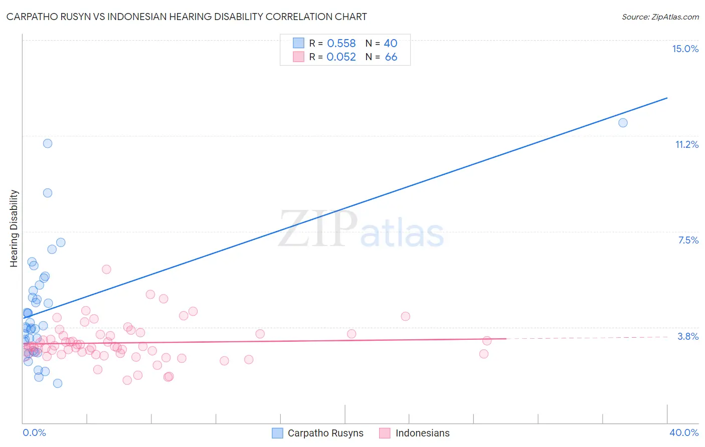Click the blue Carpatho Rusyns legend swatch
Viewport: 705px width, 447px height.
point(278,433)
